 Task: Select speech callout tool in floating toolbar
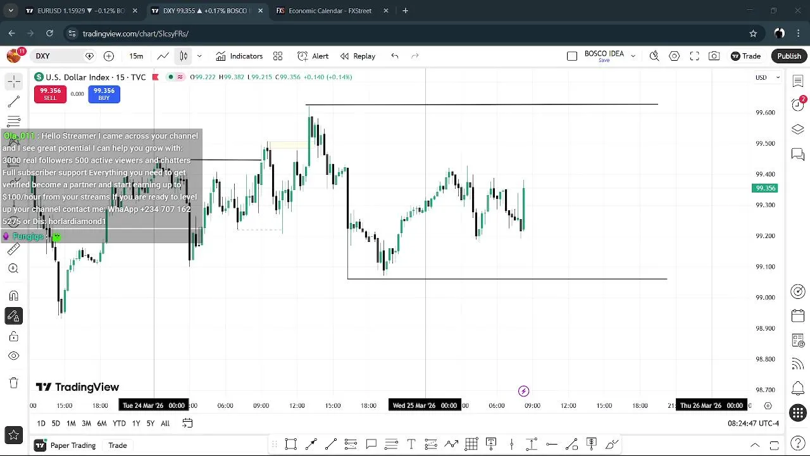pyautogui.click(x=371, y=444)
